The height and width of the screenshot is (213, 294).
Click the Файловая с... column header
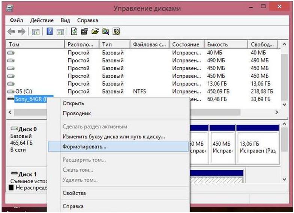(149, 44)
